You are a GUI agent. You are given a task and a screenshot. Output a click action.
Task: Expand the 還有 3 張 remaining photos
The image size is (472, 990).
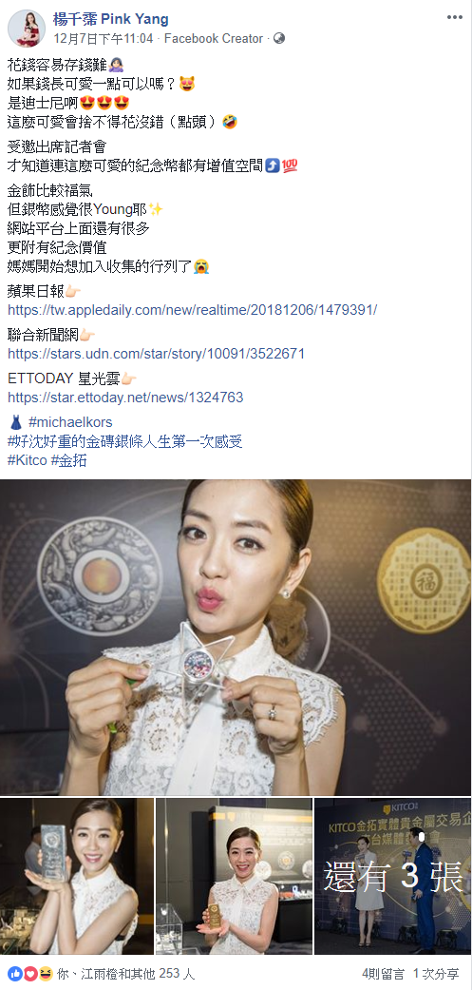[393, 876]
